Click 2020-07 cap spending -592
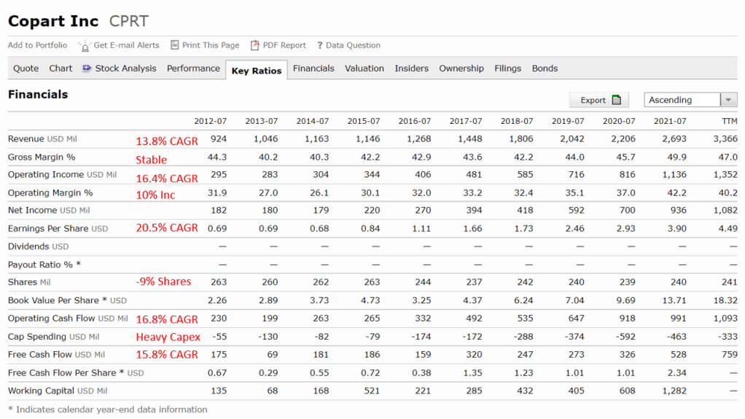 [625, 337]
